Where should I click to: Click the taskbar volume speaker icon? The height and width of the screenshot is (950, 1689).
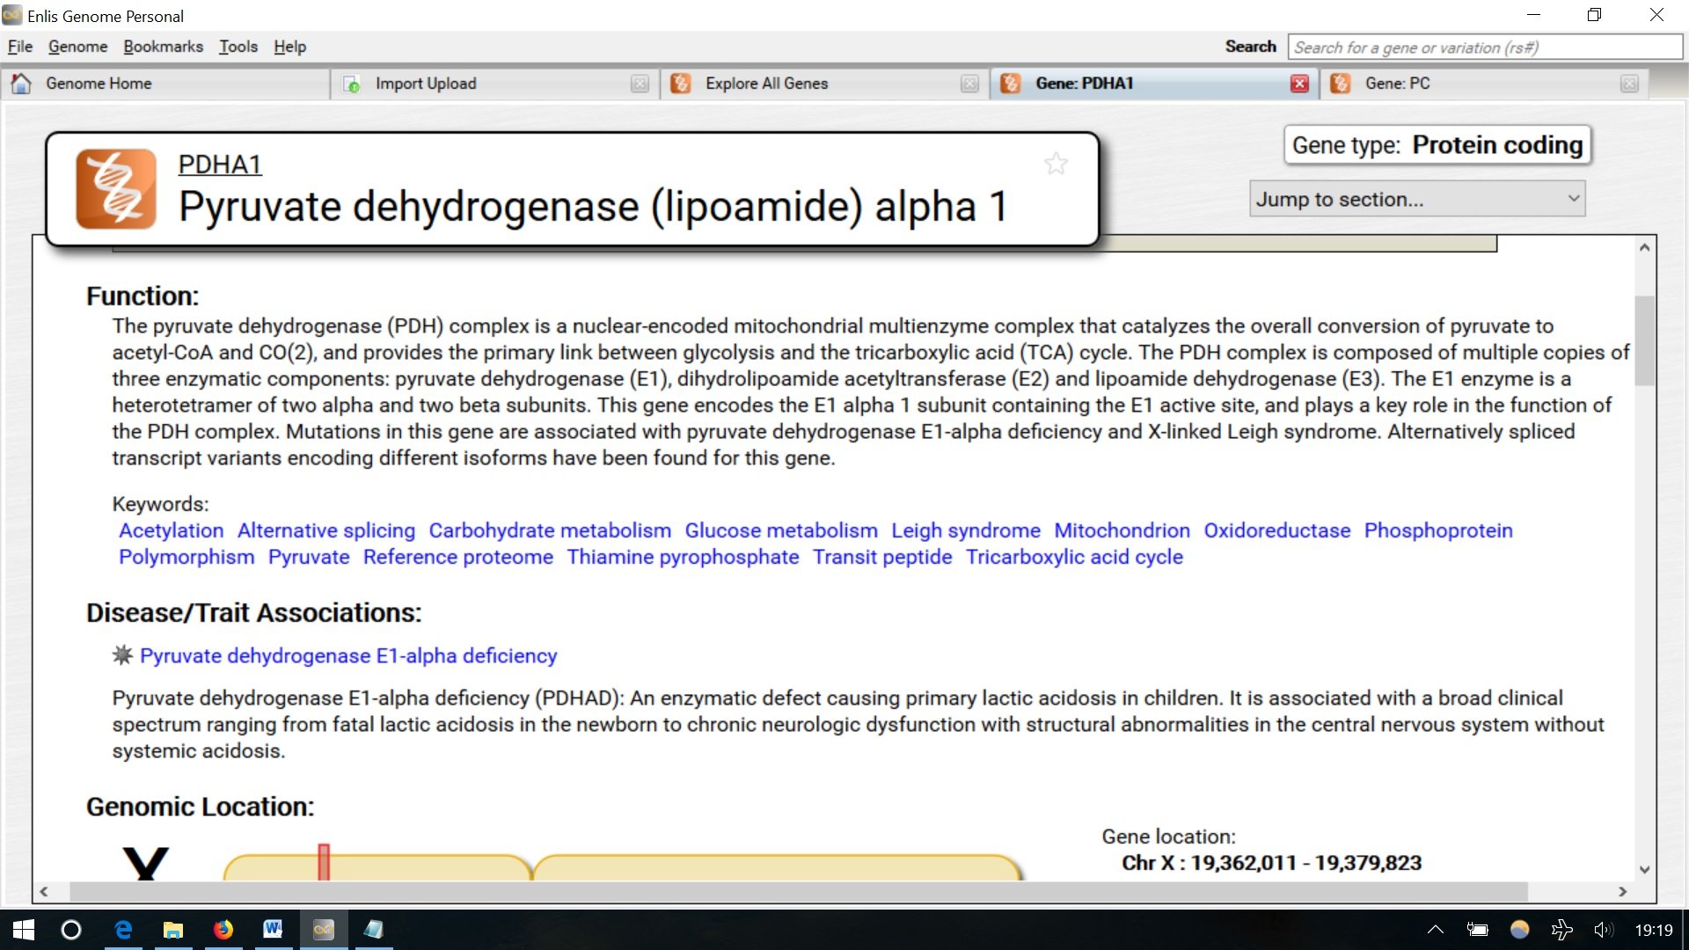pyautogui.click(x=1603, y=930)
